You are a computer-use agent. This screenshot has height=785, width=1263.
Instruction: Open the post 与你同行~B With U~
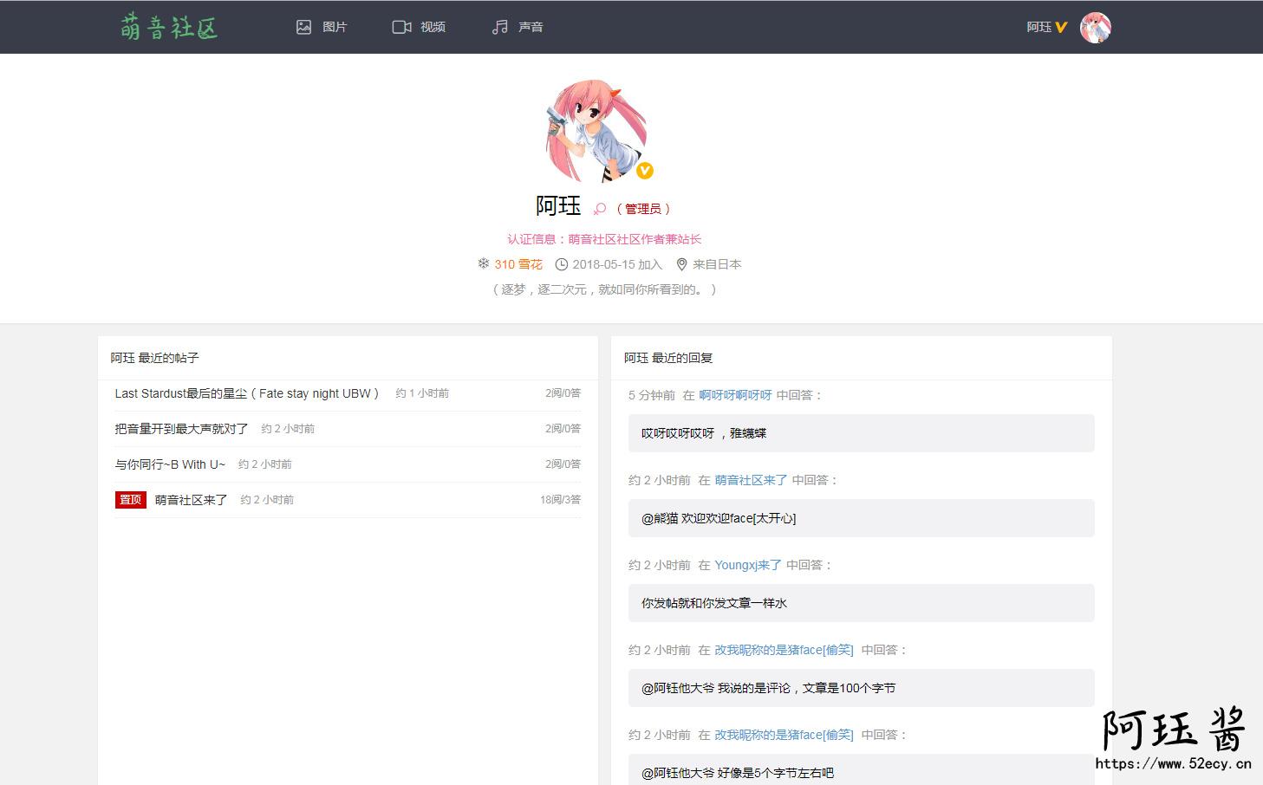170,464
